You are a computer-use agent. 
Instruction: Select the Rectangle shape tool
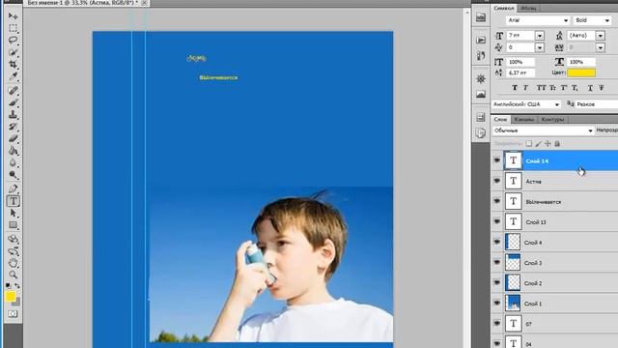click(13, 225)
